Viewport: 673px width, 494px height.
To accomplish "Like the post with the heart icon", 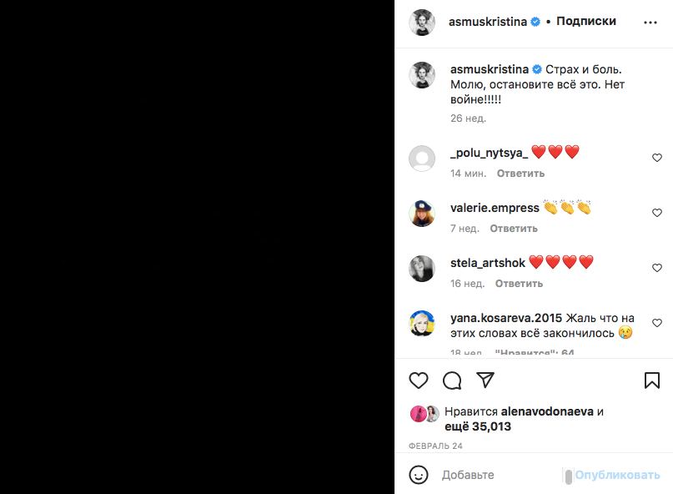I will (x=419, y=381).
